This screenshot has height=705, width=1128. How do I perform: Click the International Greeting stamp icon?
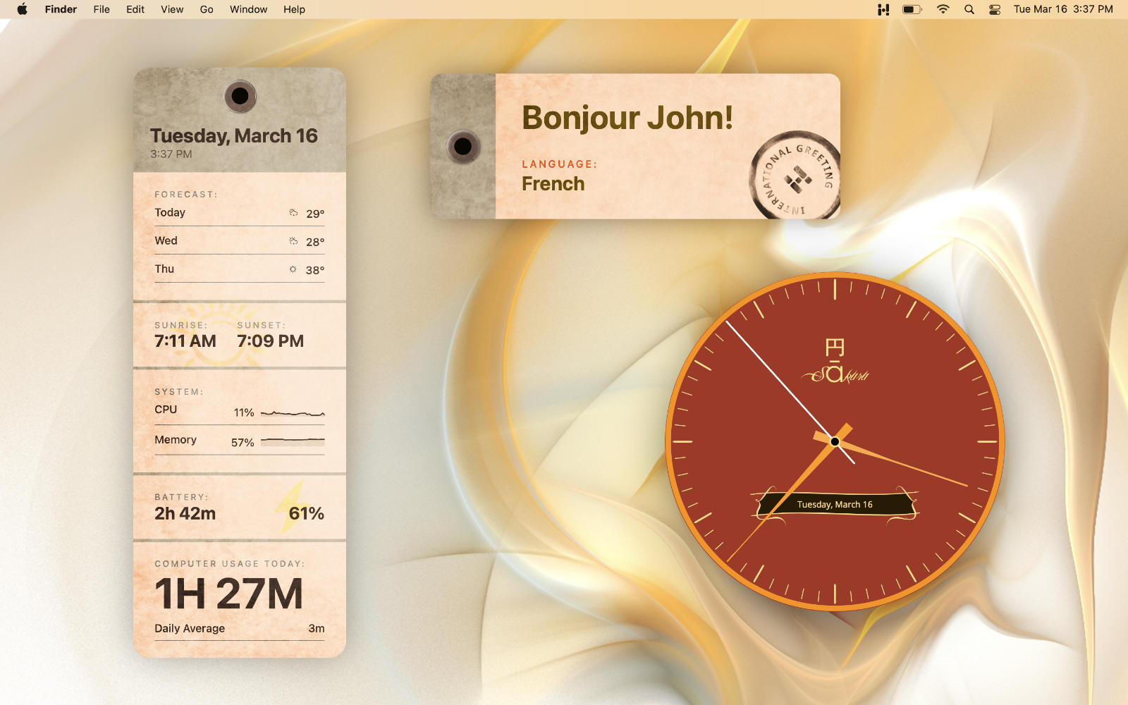click(x=797, y=176)
